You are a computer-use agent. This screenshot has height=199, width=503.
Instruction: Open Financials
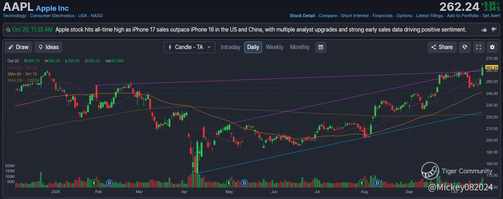click(x=383, y=16)
